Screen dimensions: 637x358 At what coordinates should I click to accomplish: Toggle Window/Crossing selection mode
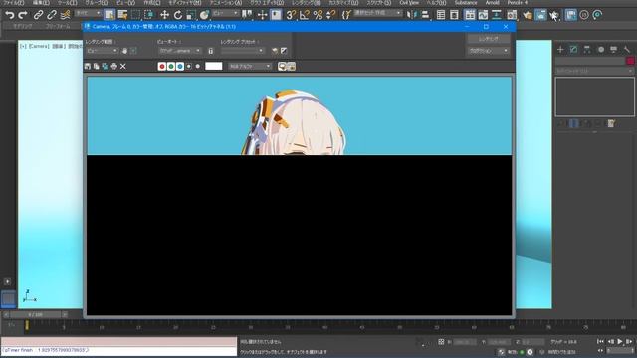[x=149, y=15]
